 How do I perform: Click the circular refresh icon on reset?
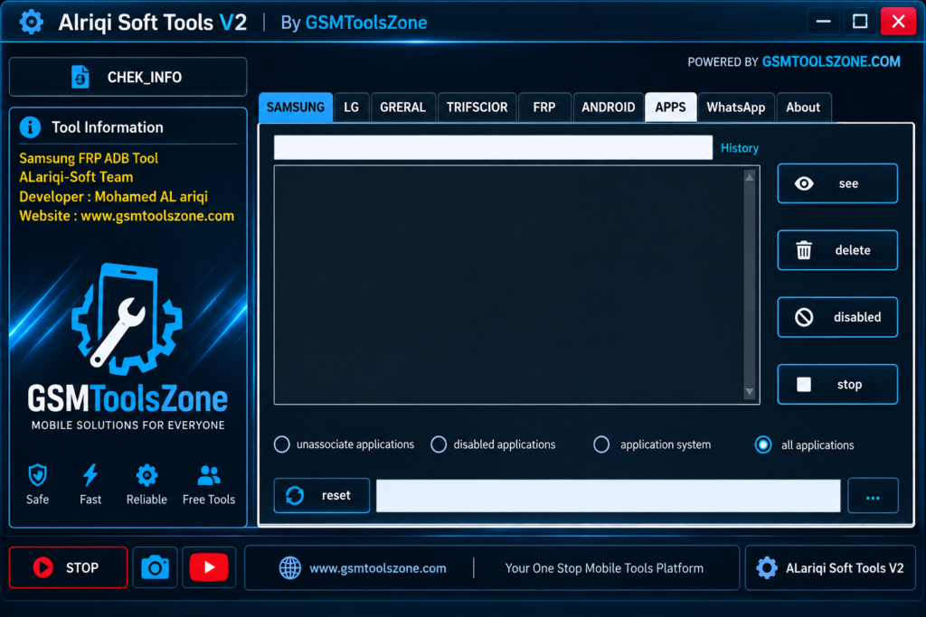pos(295,495)
